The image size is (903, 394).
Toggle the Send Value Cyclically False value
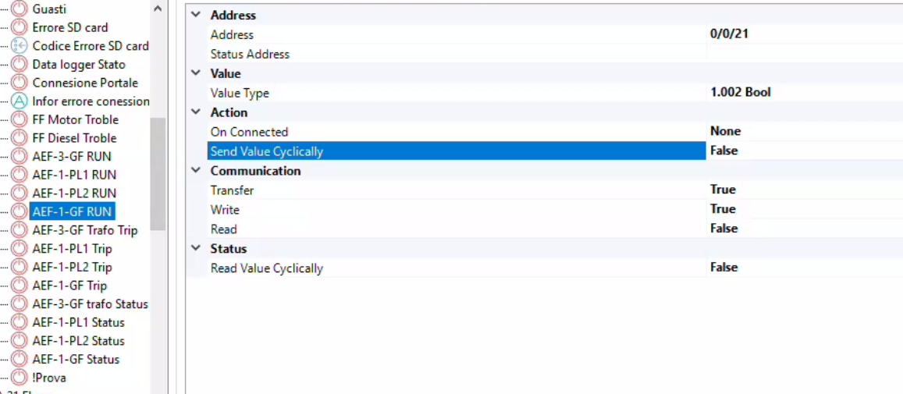802,151
